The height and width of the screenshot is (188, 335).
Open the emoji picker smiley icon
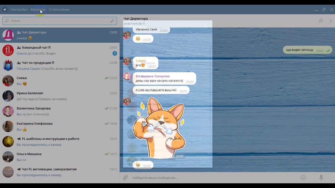point(303,178)
